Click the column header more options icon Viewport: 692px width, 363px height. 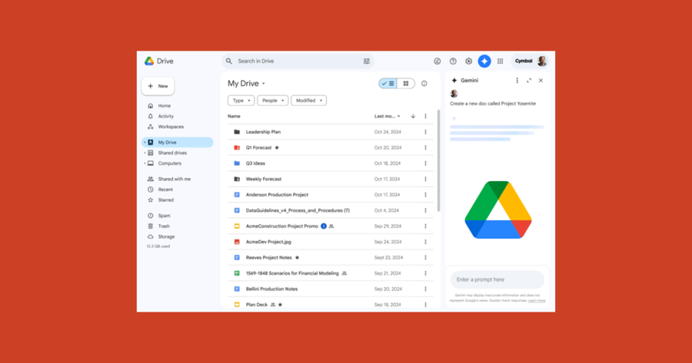[425, 117]
